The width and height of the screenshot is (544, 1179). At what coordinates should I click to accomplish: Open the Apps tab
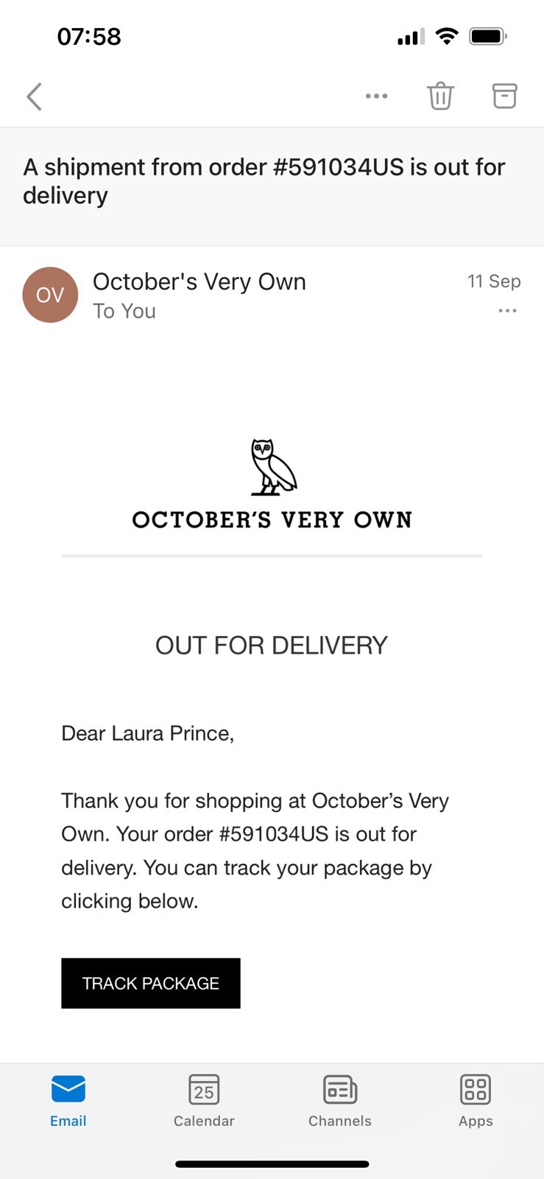476,1101
